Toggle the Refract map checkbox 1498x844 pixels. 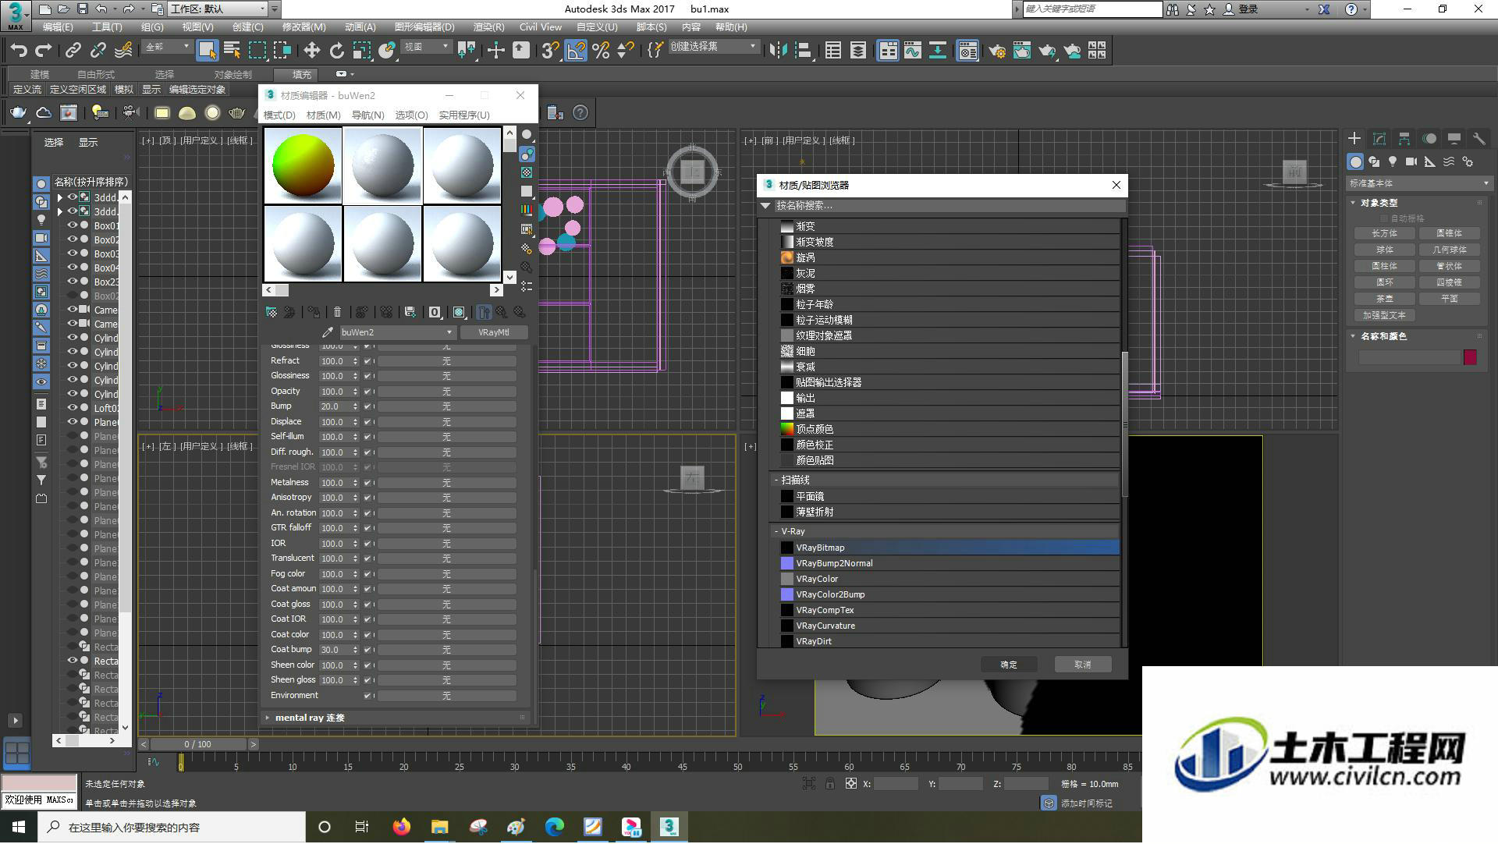[367, 361]
